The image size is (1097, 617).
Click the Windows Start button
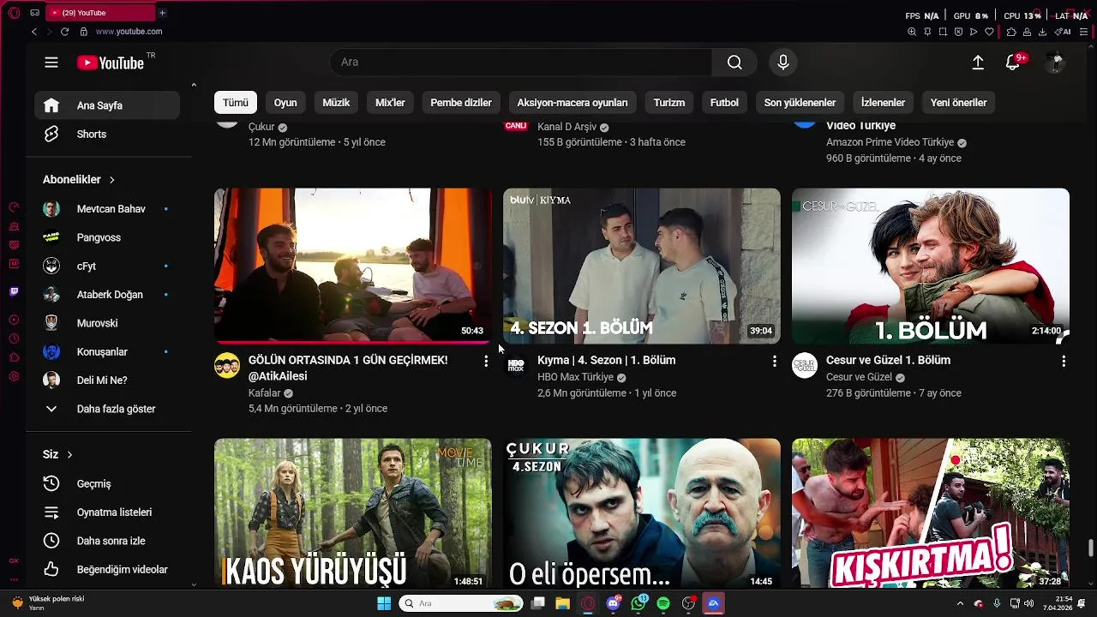384,603
